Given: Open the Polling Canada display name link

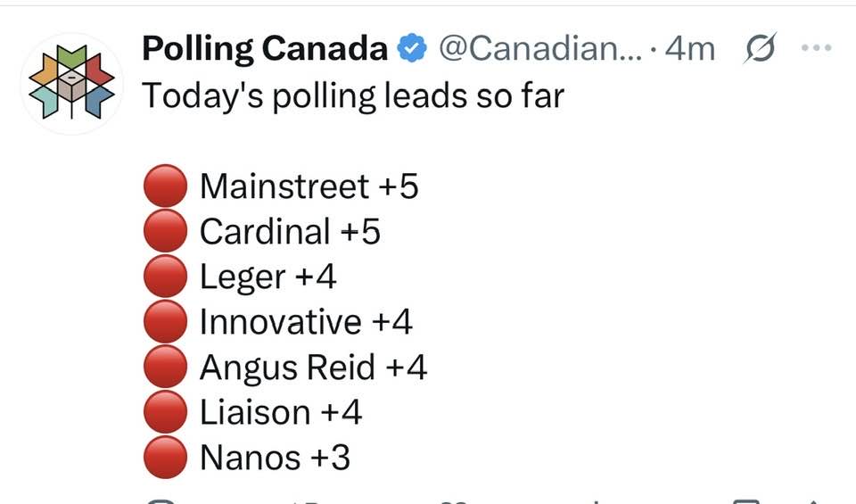Looking at the screenshot, I should coord(264,49).
